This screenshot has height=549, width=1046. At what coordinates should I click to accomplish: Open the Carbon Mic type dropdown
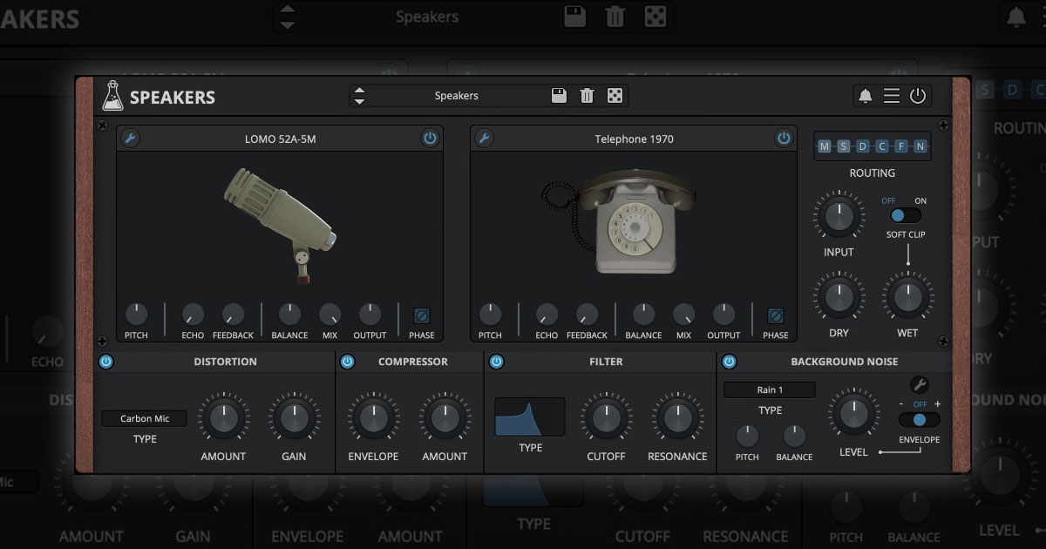pos(143,418)
